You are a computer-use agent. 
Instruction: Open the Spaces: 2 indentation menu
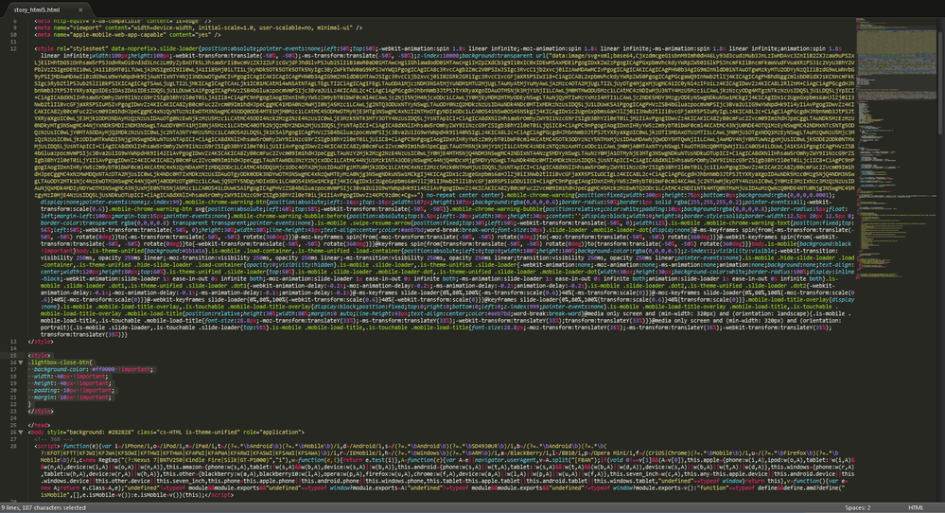[858, 508]
